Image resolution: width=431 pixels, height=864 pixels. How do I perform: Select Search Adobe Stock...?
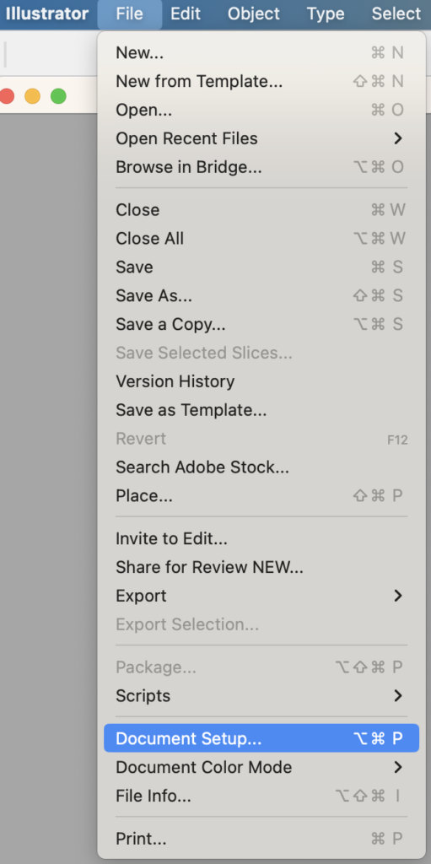tap(261, 467)
